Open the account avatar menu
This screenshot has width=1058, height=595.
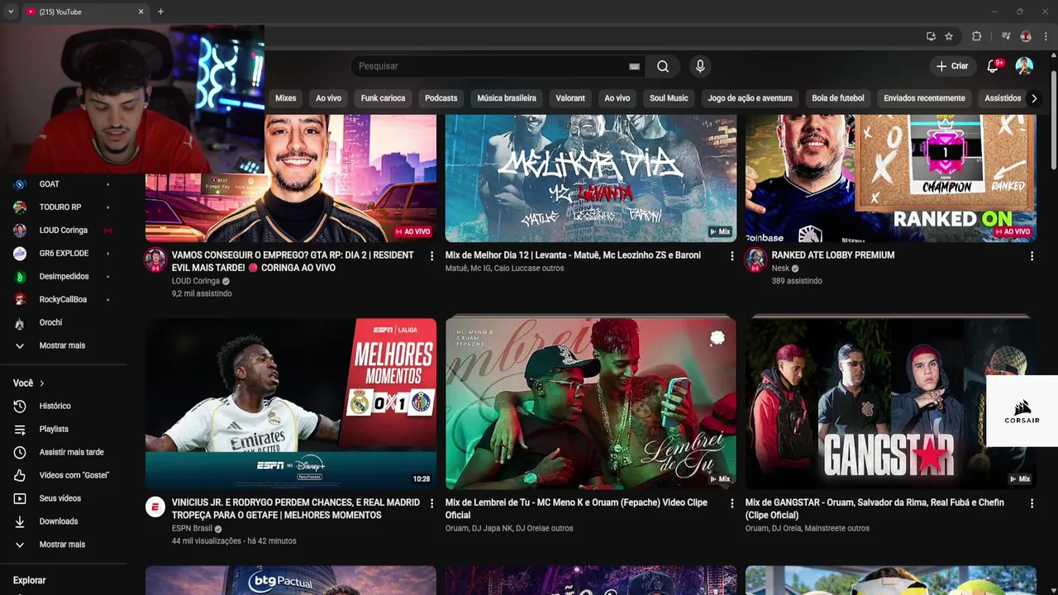[x=1024, y=66]
